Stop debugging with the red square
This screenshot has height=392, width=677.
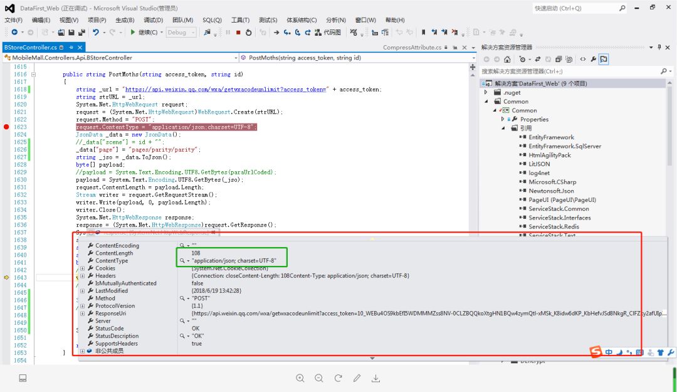click(x=238, y=33)
